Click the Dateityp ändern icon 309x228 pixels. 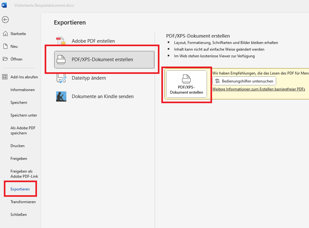tap(61, 78)
